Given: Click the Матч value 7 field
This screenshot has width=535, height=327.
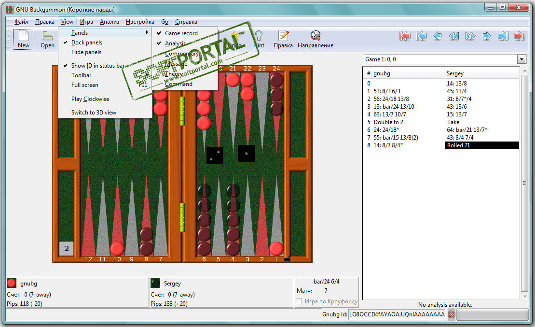Looking at the screenshot, I should tap(326, 291).
